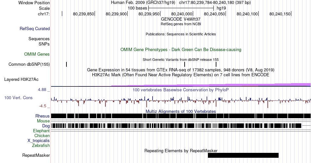Click the rightmost dbSNP variant tick mark
This screenshot has height=163, width=311.
[x=216, y=64]
